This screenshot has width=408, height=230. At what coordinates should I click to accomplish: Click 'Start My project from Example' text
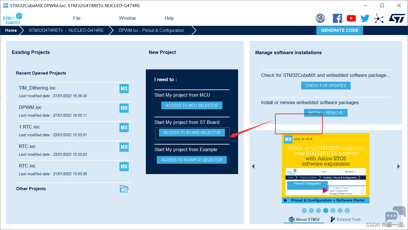pyautogui.click(x=186, y=149)
